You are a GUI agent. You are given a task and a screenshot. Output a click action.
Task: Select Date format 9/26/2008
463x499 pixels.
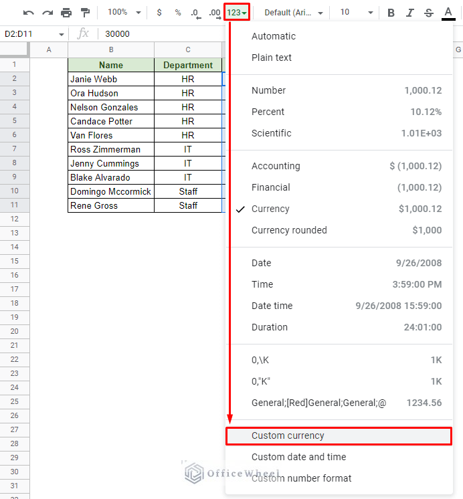pos(339,263)
